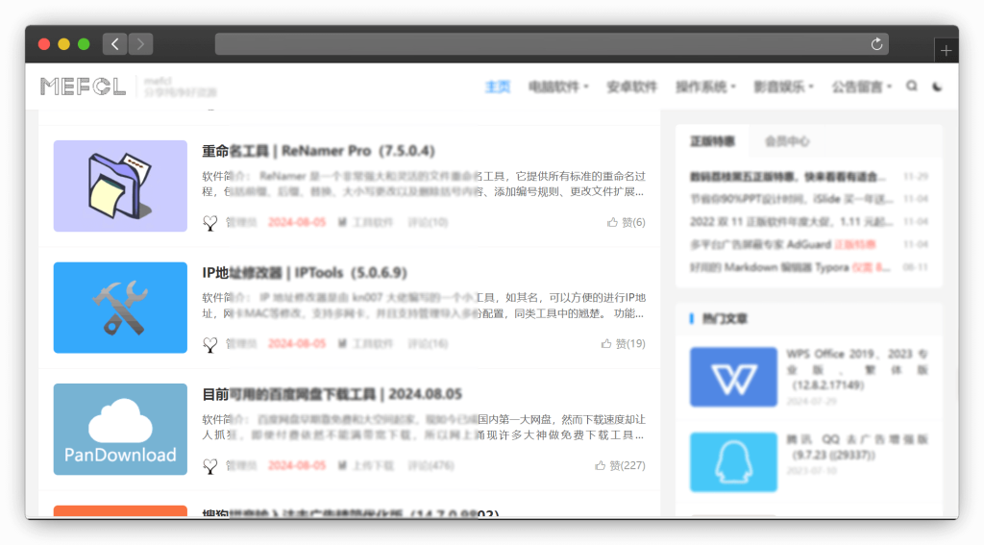The image size is (984, 545).
Task: Open the AdGuard 正版特惠 deal link
Action: pyautogui.click(x=783, y=244)
